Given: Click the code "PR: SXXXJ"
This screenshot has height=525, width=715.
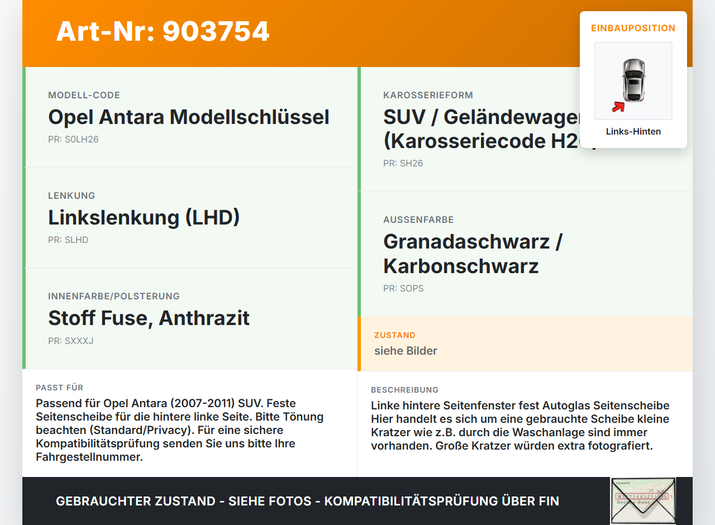Looking at the screenshot, I should pyautogui.click(x=71, y=340).
